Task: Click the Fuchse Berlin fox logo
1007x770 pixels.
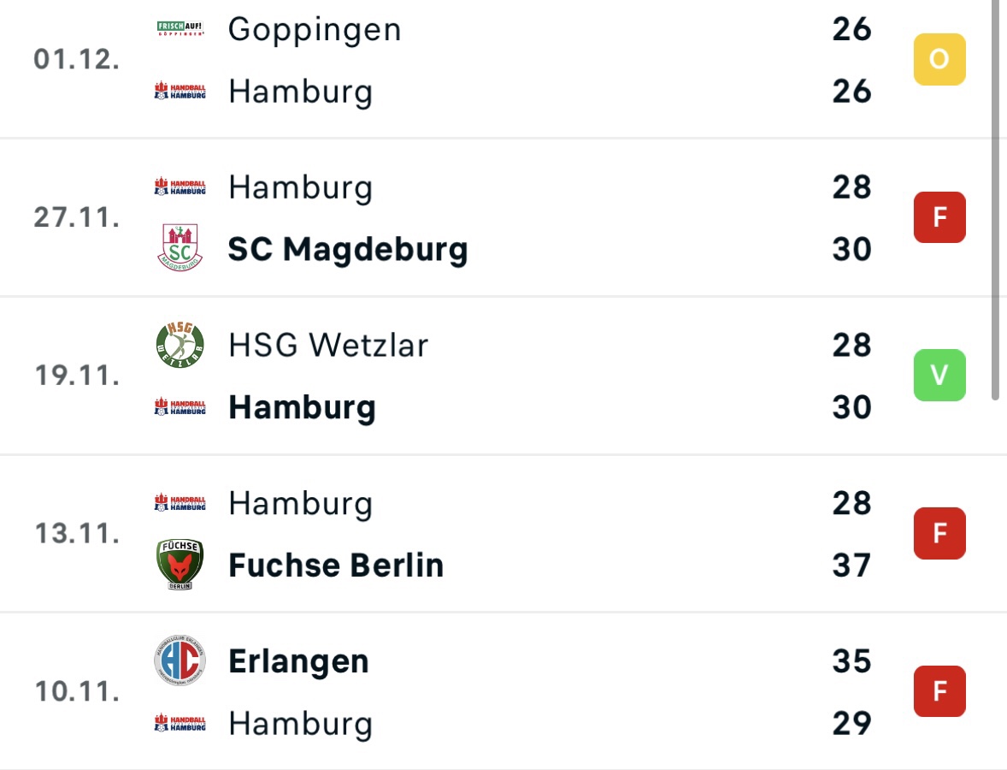Action: 180,565
